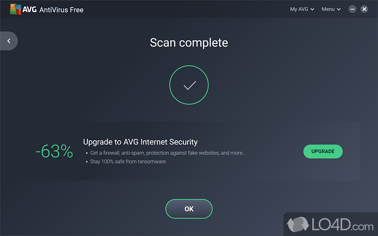Click the AntiVirus Free title text
Screen dimensions: 378x236
click(61, 9)
